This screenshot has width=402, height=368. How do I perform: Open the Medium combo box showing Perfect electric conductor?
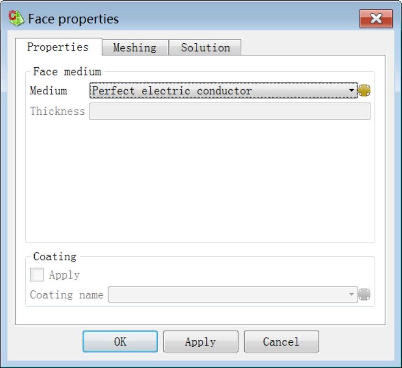coord(223,90)
